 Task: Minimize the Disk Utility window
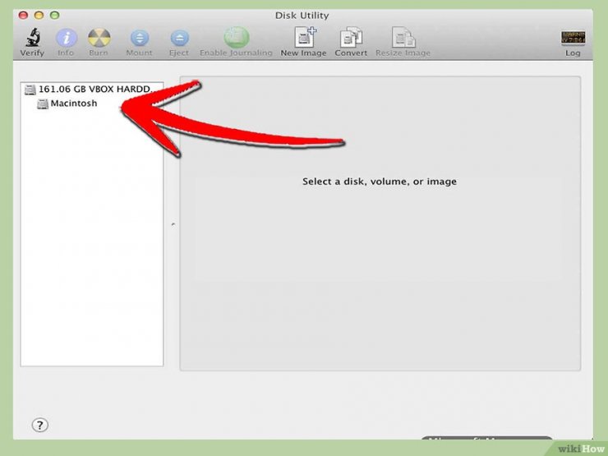(x=39, y=15)
